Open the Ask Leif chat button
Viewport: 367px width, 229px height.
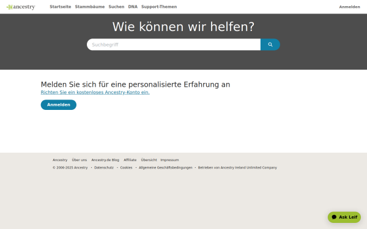344,217
